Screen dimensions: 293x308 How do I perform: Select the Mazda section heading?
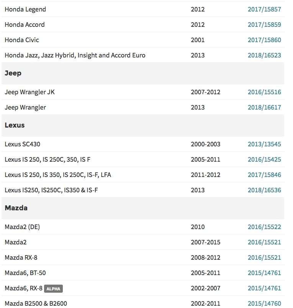[16, 208]
